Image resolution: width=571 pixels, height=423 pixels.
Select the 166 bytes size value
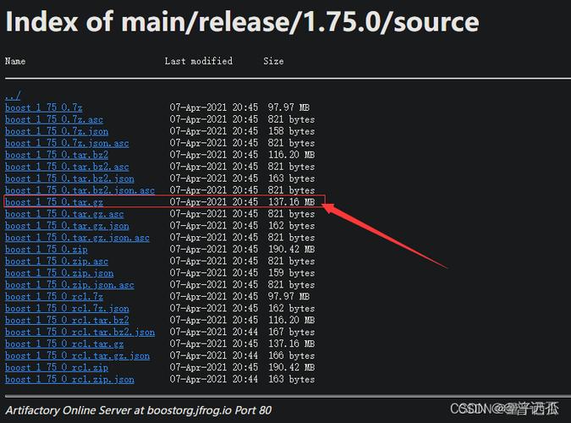291,355
